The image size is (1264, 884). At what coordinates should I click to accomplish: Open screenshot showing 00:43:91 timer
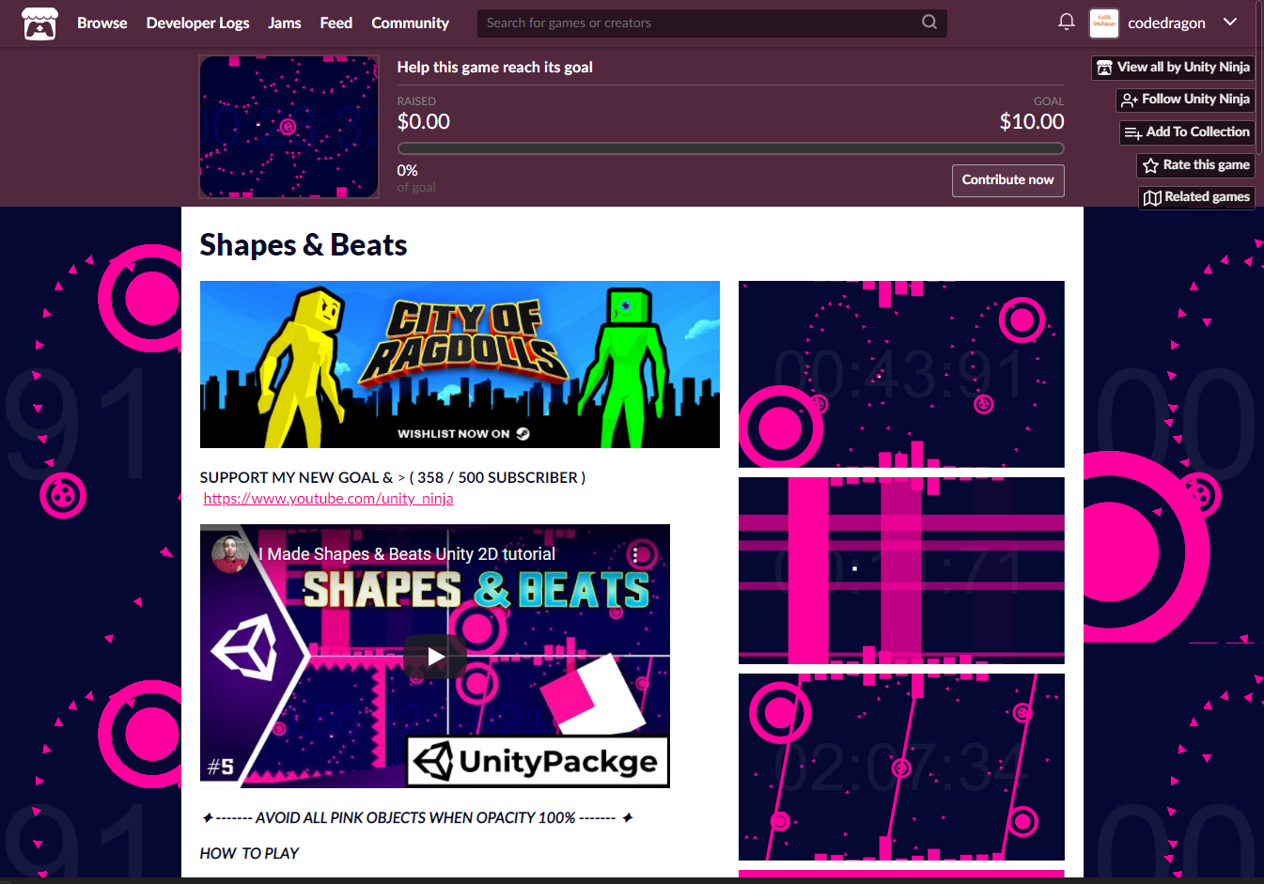click(901, 374)
